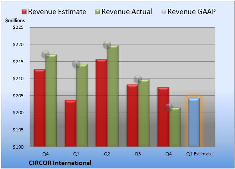Click the GAAP marker above Q3
This screenshot has width=235, height=169.
point(138,79)
